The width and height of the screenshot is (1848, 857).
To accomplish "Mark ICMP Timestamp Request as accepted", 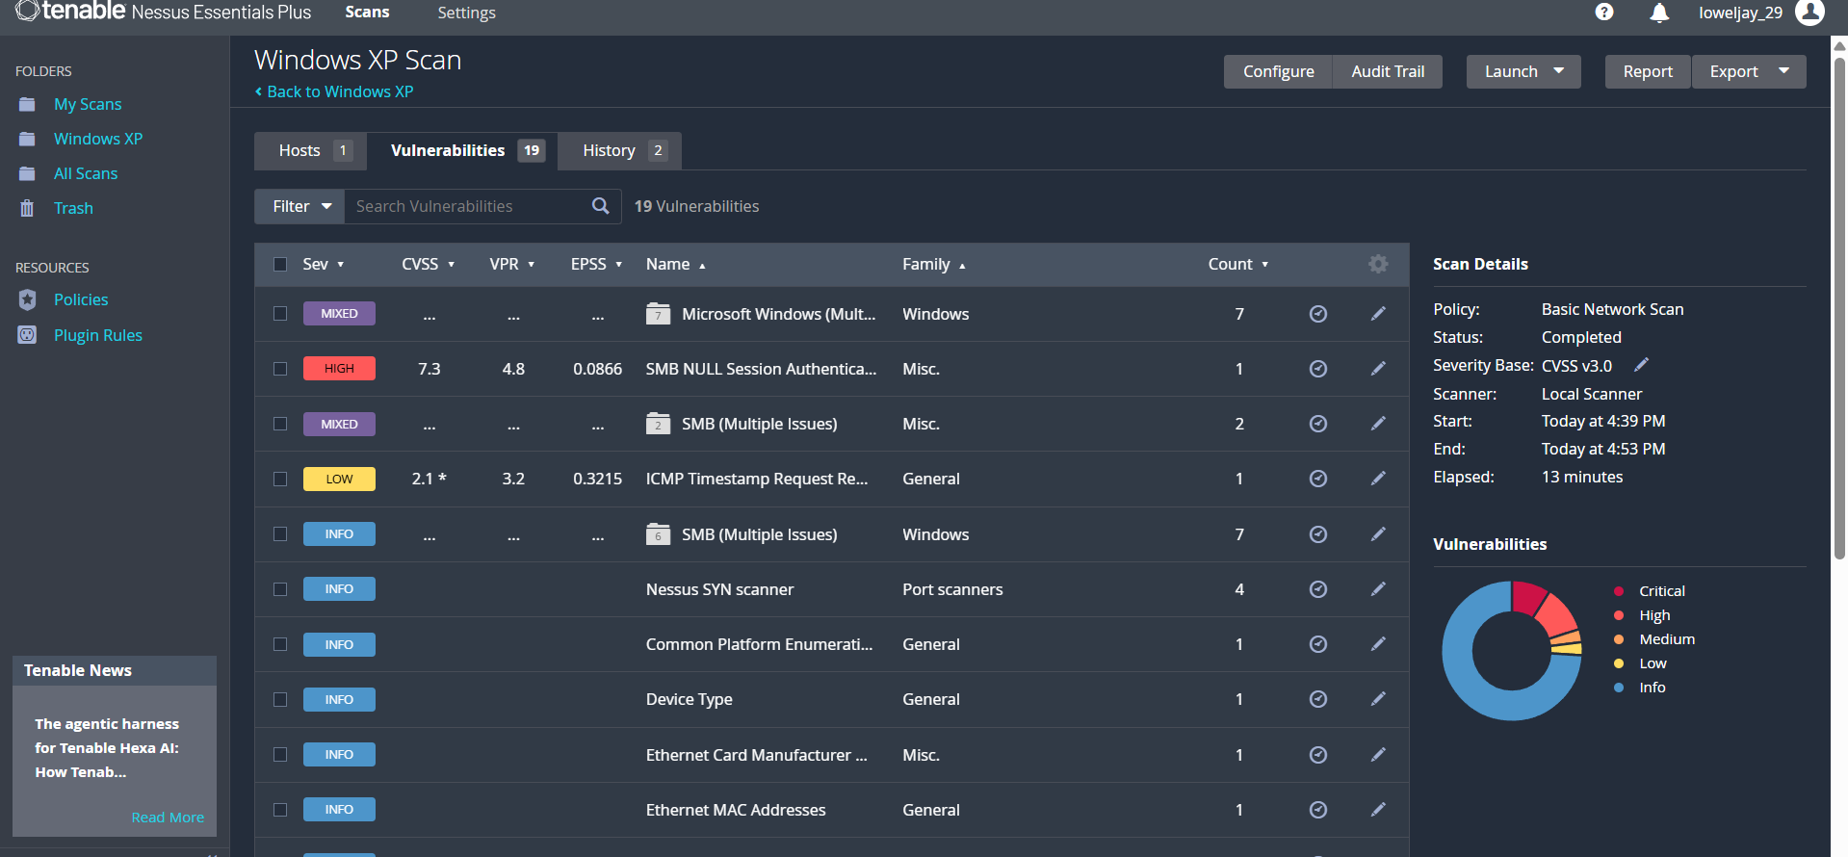I will 1318,479.
